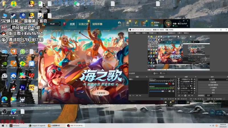Move scene up with arrow icon
This screenshot has height=128, width=228.
137,96
